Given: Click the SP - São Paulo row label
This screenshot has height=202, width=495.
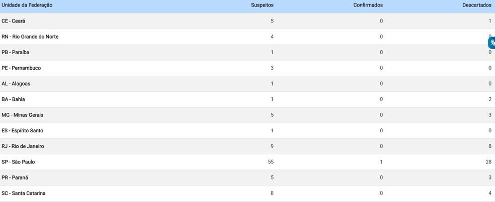Looking at the screenshot, I should coord(19,162).
